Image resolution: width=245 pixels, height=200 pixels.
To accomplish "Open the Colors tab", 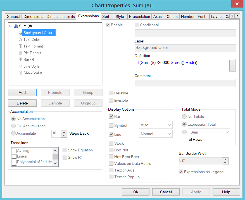I will (172, 16).
